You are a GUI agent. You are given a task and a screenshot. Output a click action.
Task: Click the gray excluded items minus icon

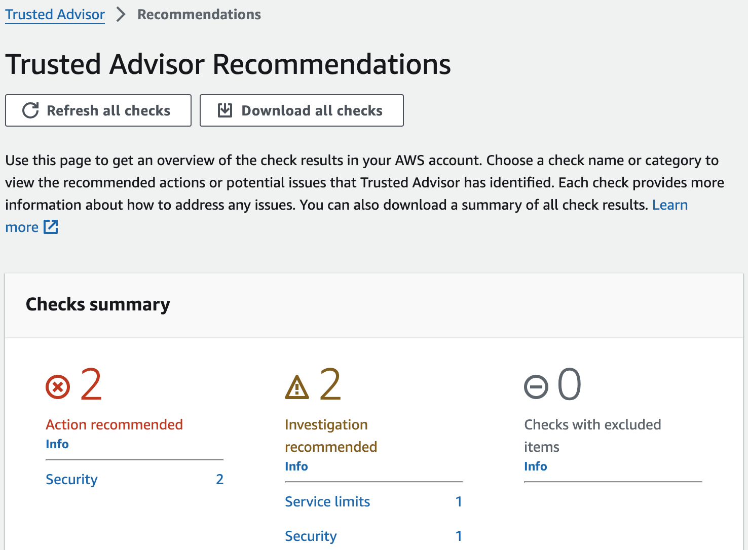click(x=536, y=387)
